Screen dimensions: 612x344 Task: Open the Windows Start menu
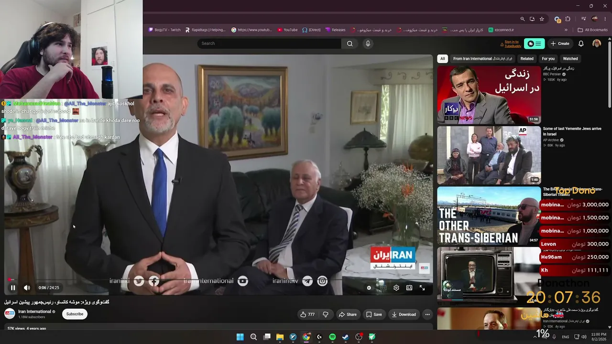click(240, 337)
